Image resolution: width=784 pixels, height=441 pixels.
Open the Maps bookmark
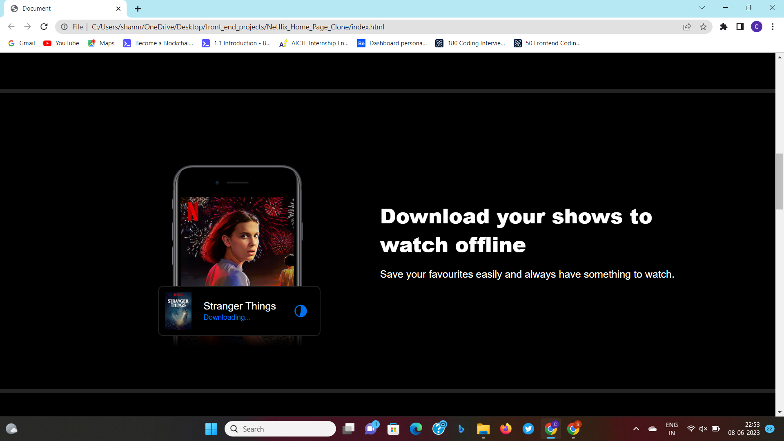tap(101, 43)
